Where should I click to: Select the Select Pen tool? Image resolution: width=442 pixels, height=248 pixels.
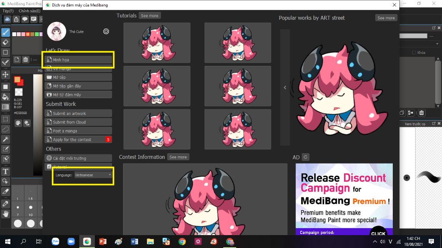click(x=6, y=149)
